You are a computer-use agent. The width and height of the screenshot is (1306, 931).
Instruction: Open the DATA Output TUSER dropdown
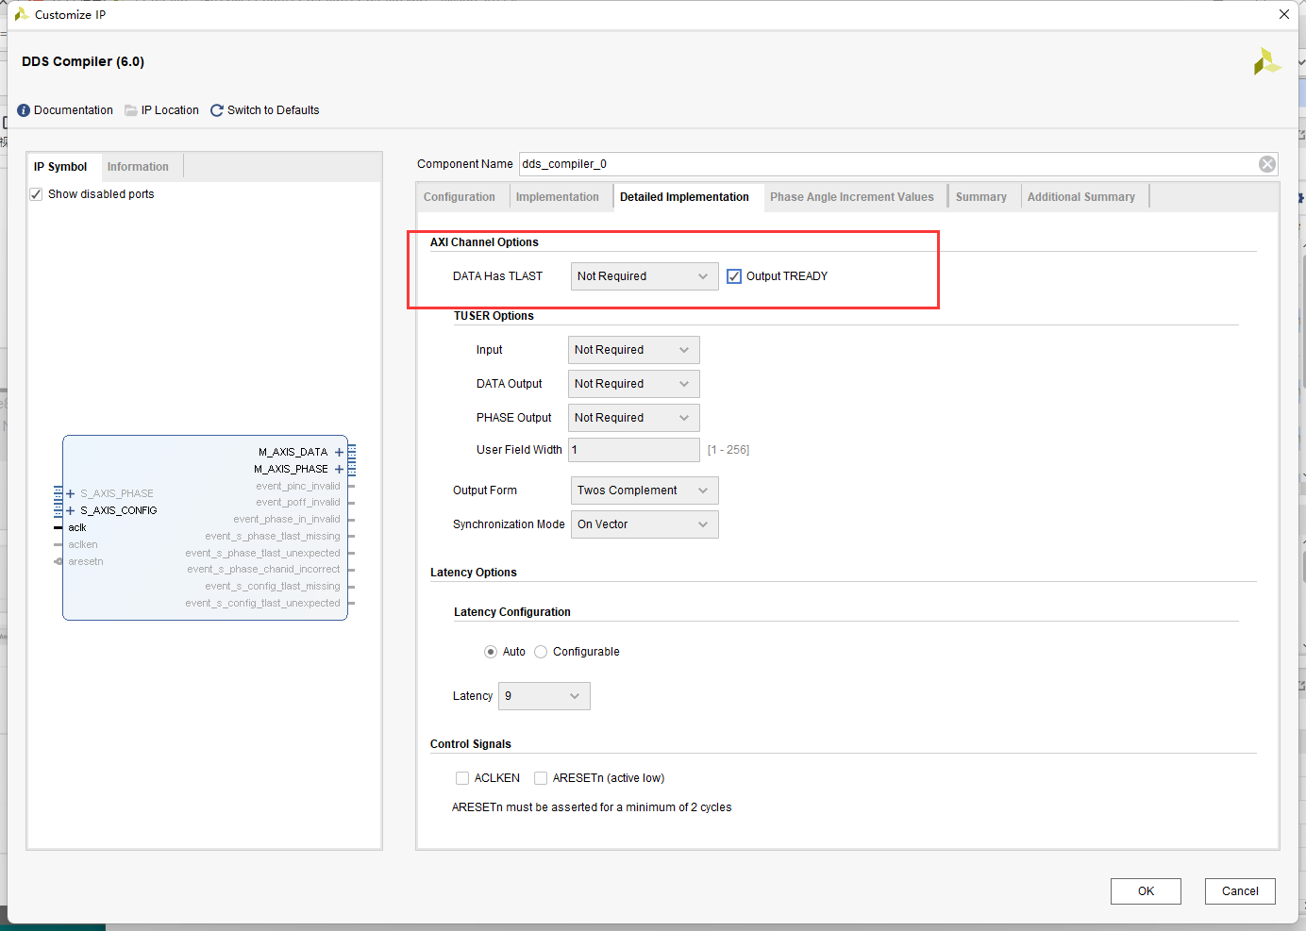click(634, 384)
